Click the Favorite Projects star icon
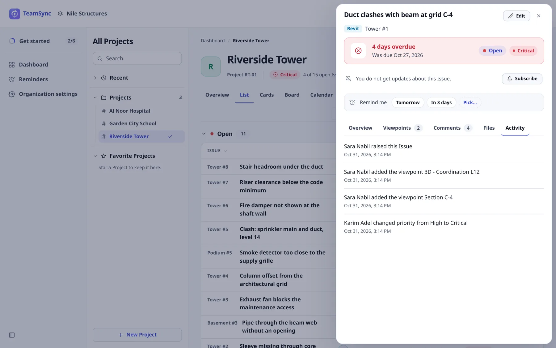 104,156
